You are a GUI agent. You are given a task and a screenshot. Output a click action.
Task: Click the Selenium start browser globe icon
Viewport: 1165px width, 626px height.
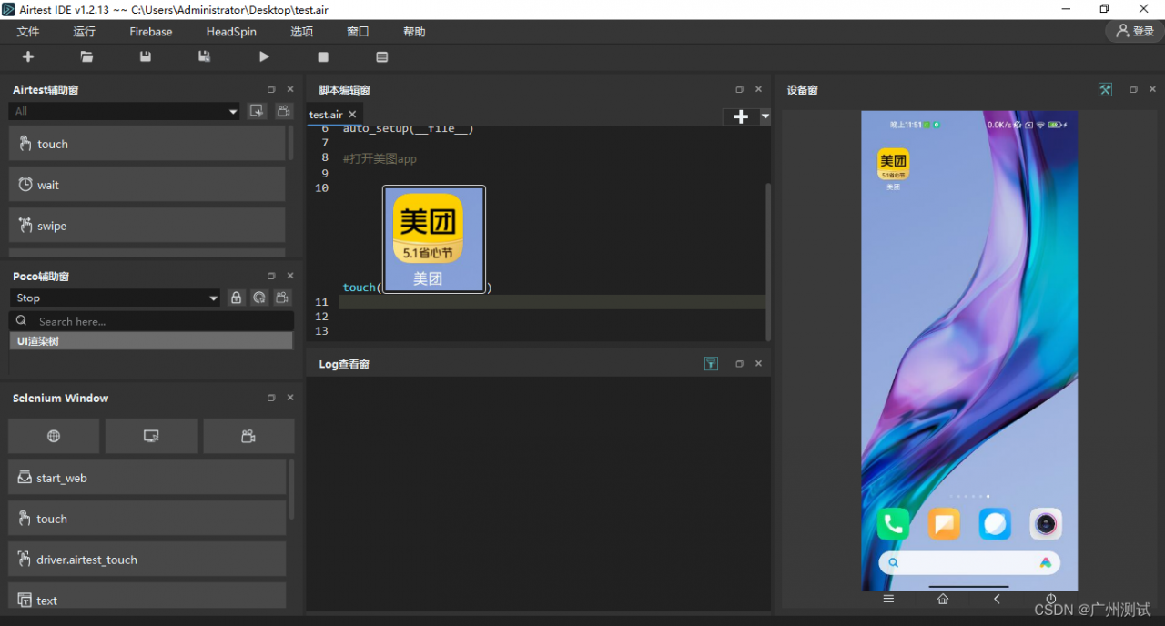(x=54, y=436)
